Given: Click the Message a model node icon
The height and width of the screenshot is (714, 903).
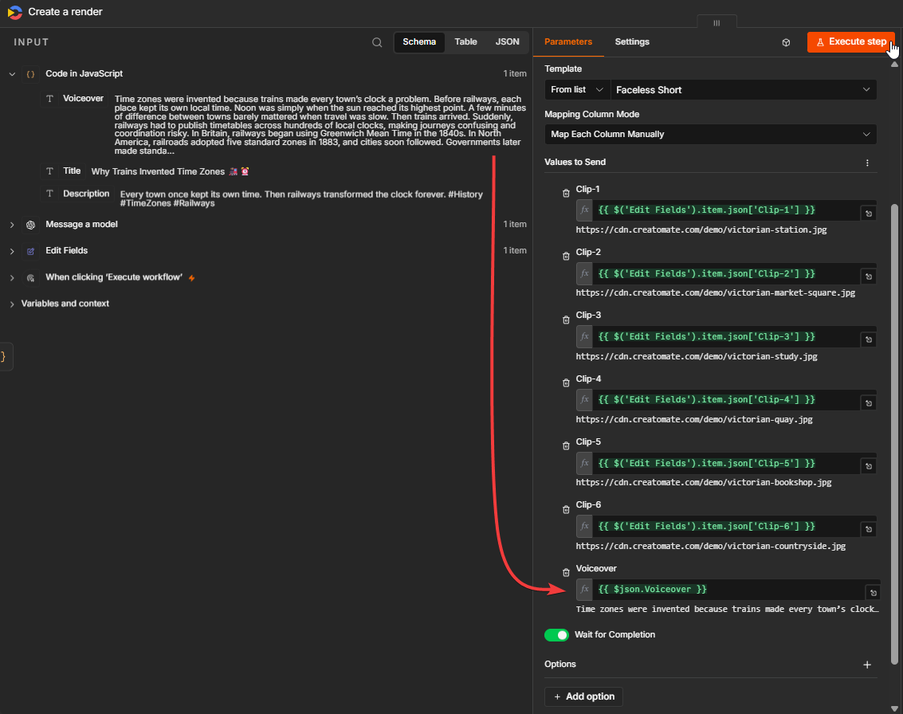Looking at the screenshot, I should 30,225.
